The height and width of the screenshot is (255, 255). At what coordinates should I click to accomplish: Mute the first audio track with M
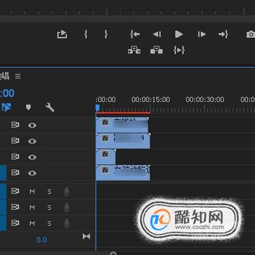click(32, 192)
